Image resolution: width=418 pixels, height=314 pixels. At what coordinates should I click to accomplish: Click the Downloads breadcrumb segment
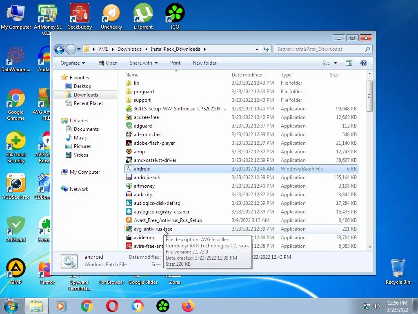pos(129,49)
